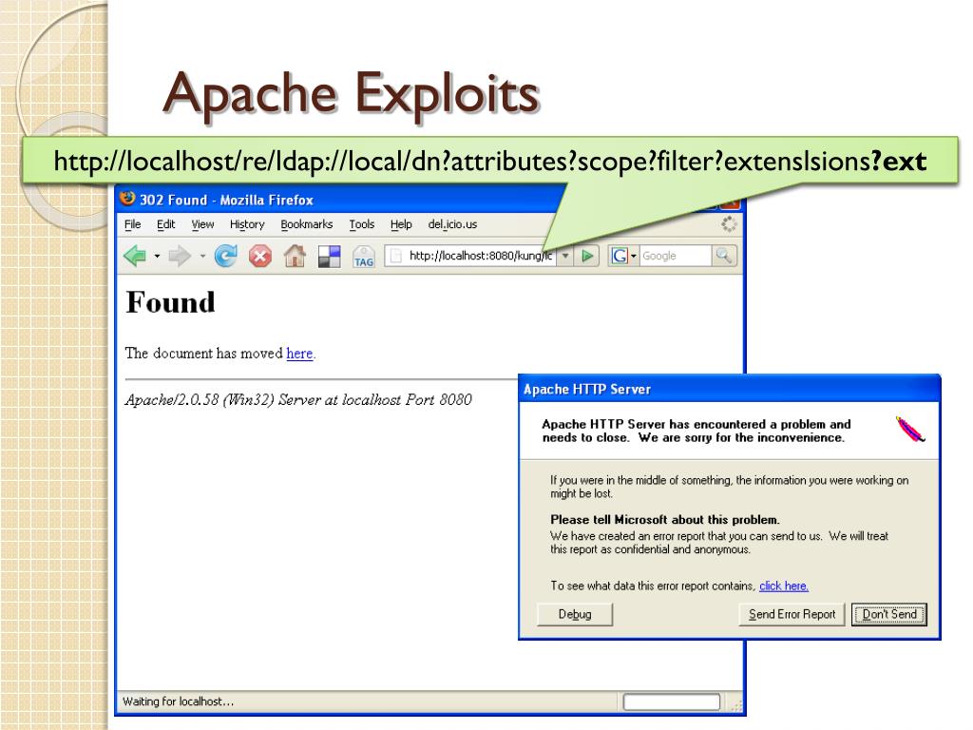Image resolution: width=973 pixels, height=730 pixels.
Task: Click the 'Apache HTTP Server' dialog title bar
Action: point(729,389)
